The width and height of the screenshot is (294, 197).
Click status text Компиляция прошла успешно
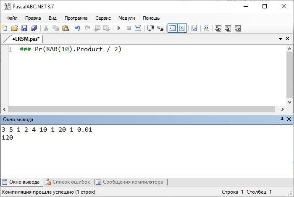tap(38, 192)
